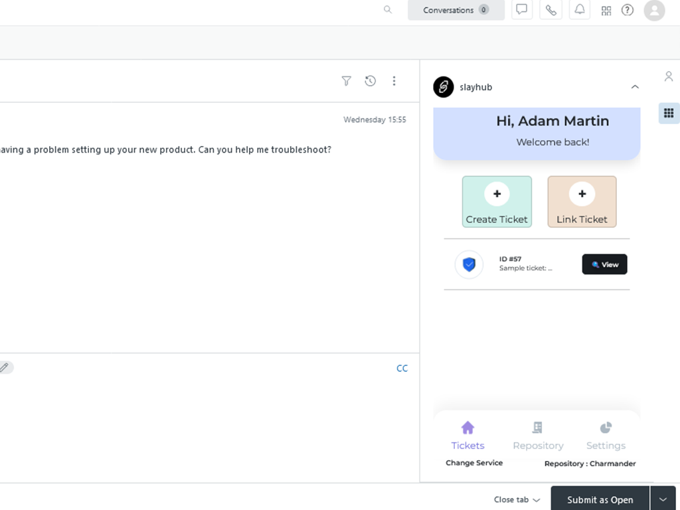Click the conversation filter icon
Screen dimensions: 680x510
tap(346, 81)
